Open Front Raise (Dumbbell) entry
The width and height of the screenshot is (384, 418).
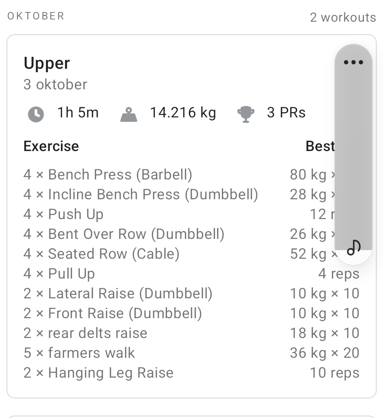[x=113, y=313]
